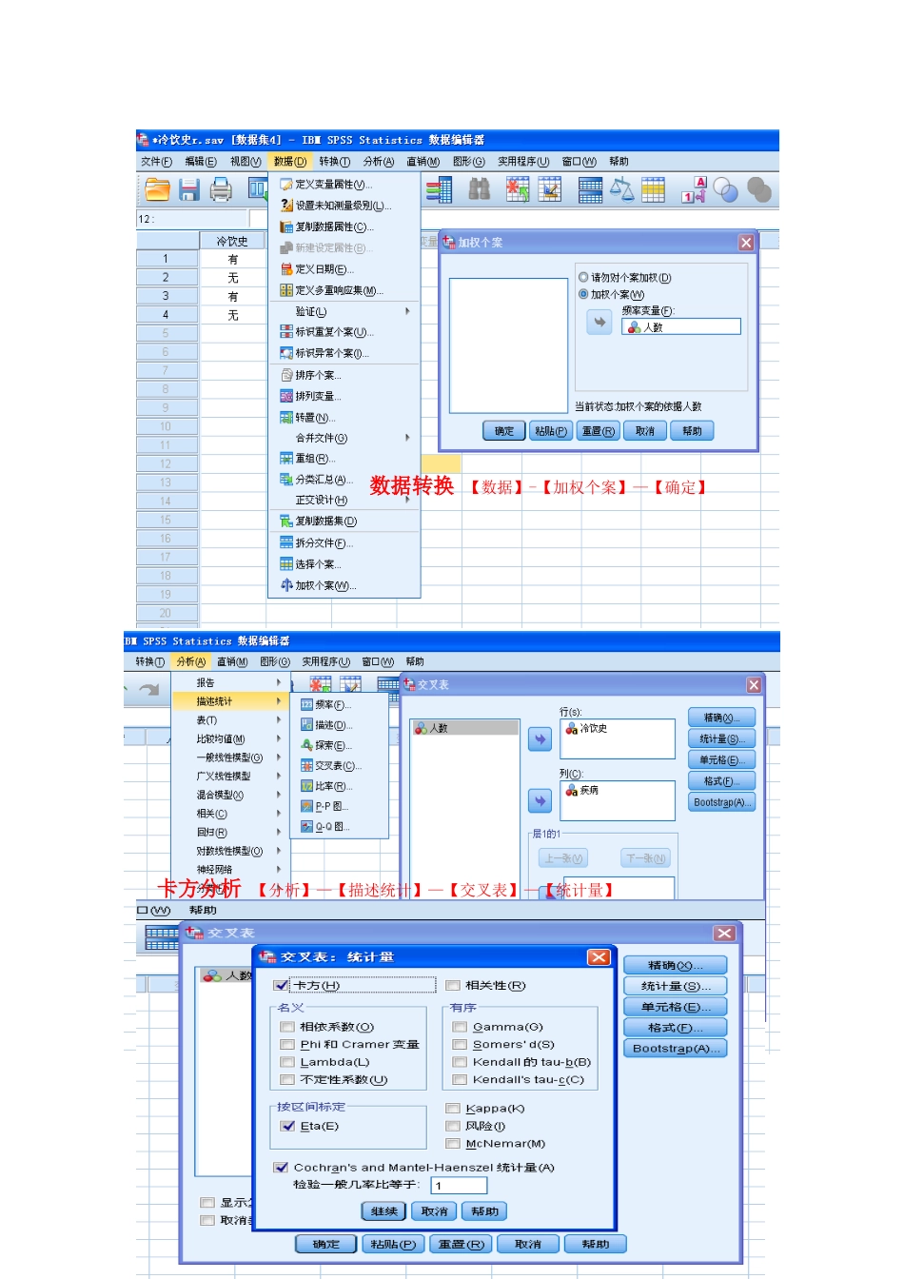
Task: Select 请勿对个案加权(D) radio button
Action: point(583,278)
